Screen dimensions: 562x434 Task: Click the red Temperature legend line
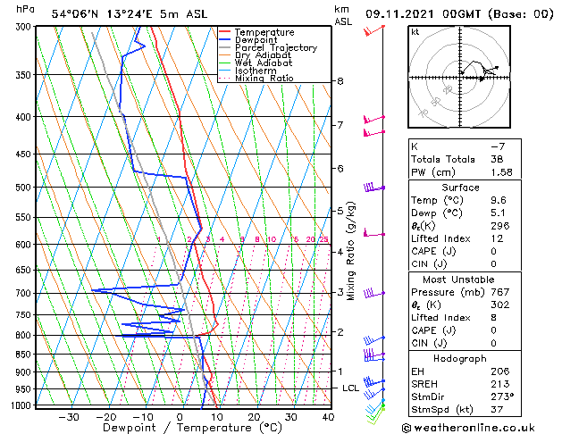point(224,32)
